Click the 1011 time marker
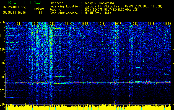Screen dimensions: 174x110 [x=19, y=24]
